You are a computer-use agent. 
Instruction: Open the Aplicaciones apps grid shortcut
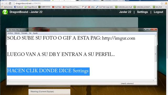7,7
